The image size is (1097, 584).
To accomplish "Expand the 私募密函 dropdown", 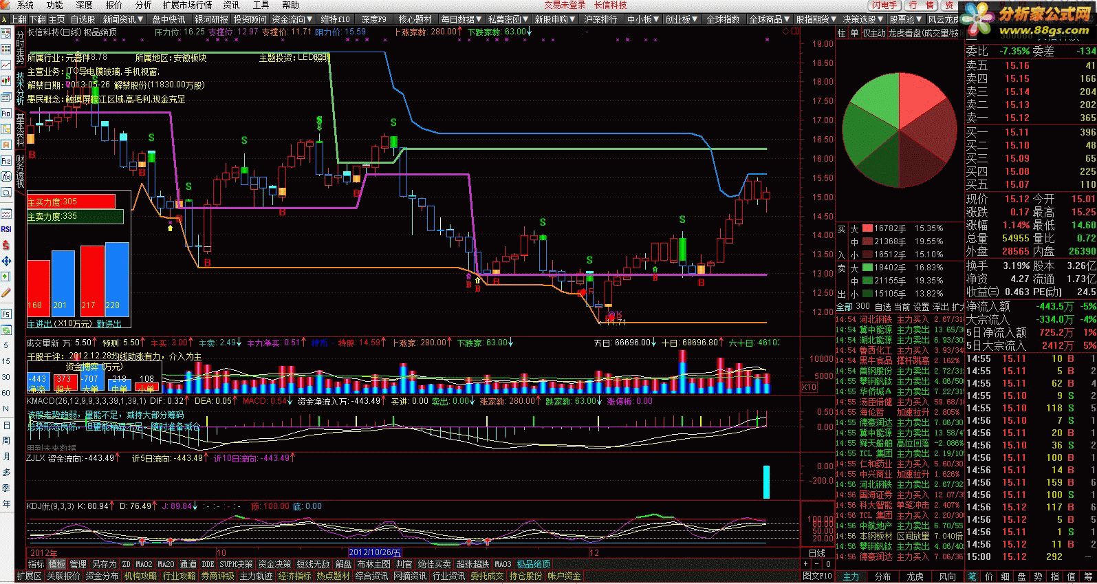I will click(507, 19).
